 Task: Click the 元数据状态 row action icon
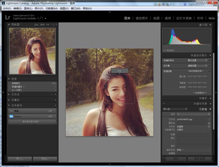(209, 130)
